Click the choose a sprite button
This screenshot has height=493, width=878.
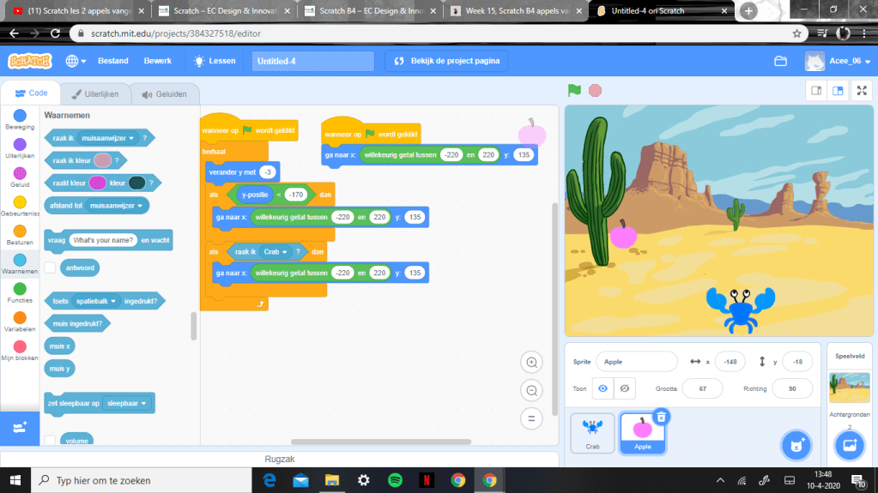point(796,445)
